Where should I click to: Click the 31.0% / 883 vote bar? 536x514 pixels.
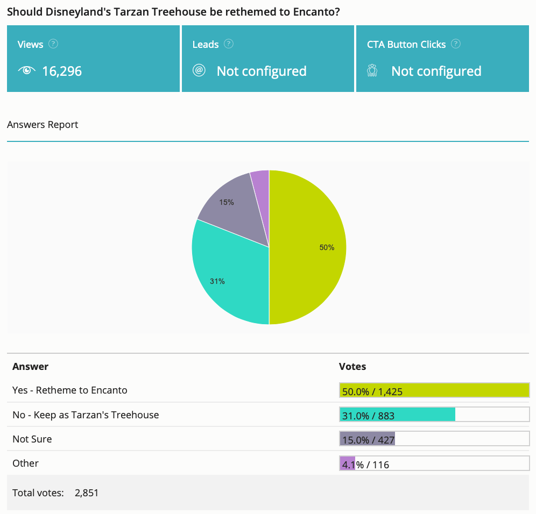pyautogui.click(x=434, y=415)
